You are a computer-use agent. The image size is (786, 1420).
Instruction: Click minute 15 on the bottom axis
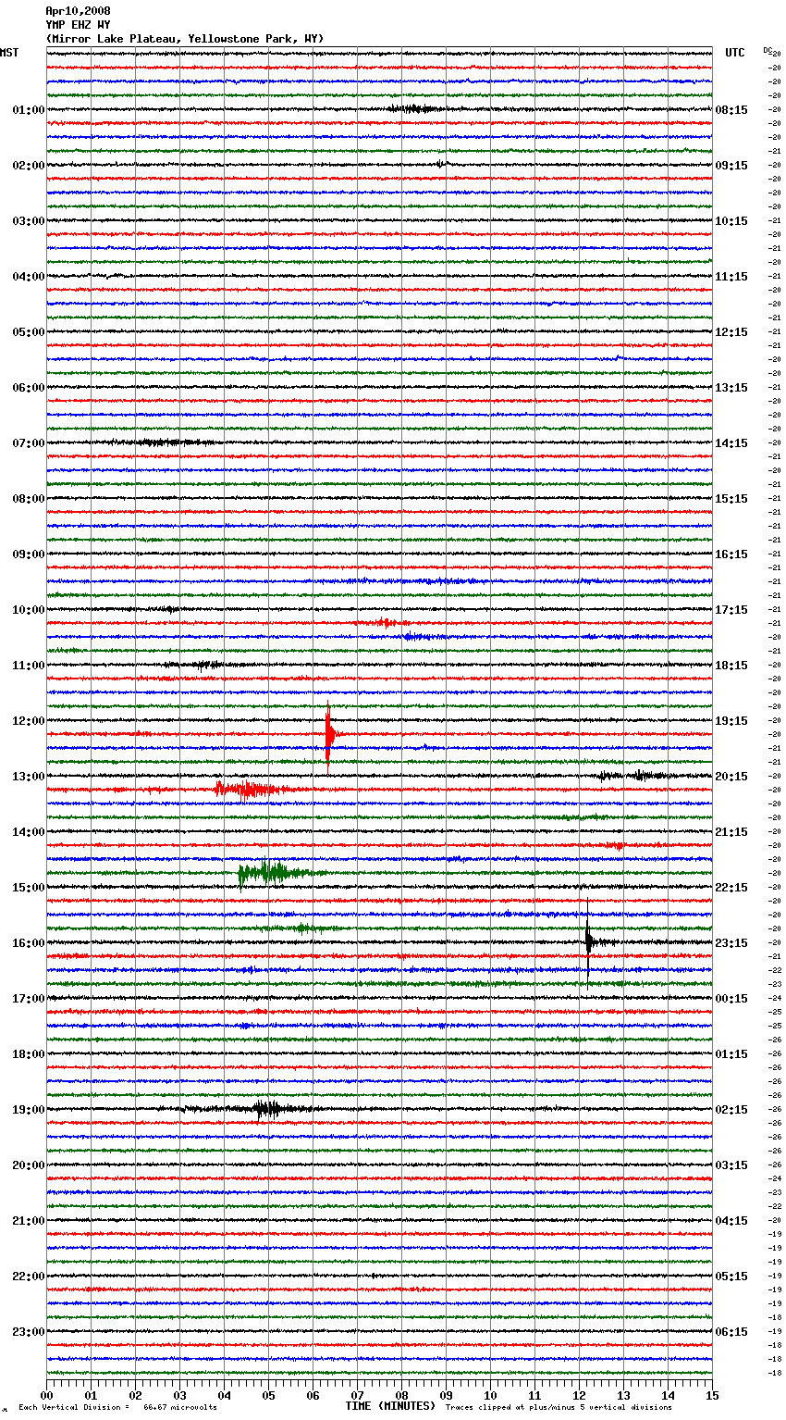point(712,1395)
